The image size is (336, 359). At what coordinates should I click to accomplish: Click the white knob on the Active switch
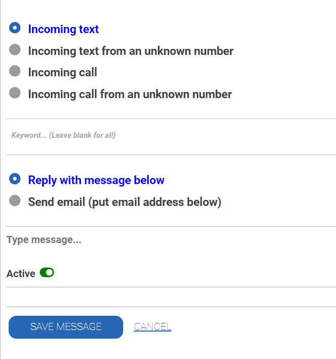point(49,273)
